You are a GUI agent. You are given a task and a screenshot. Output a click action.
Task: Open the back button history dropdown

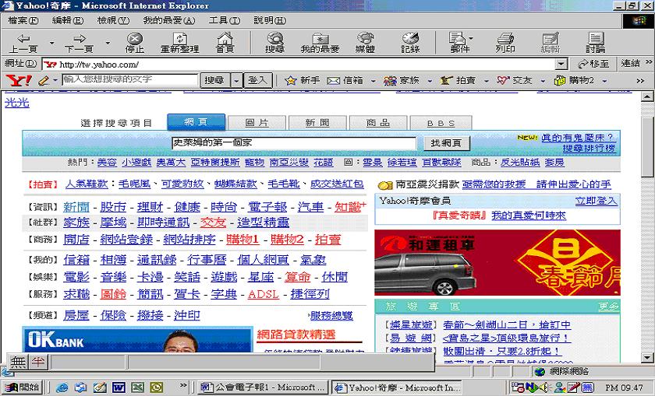click(51, 43)
